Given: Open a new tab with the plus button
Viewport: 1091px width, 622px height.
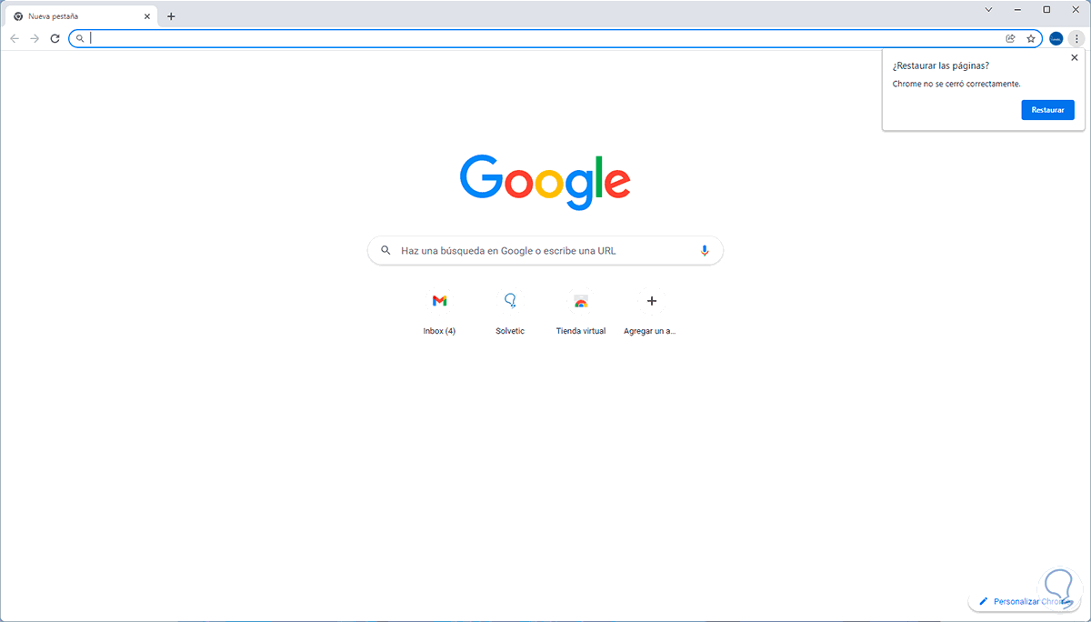Looking at the screenshot, I should [x=171, y=16].
